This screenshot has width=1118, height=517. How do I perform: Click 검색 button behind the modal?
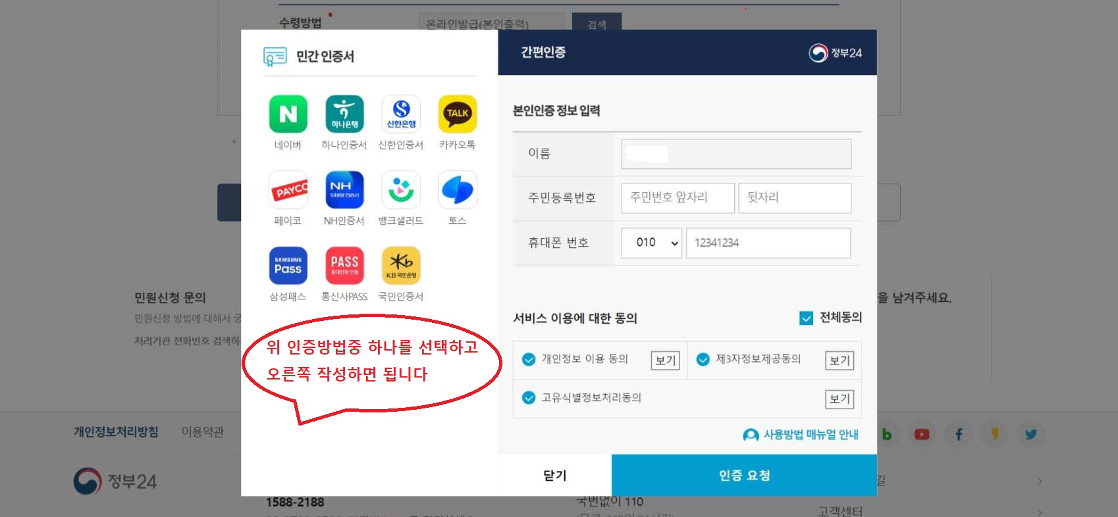pyautogui.click(x=597, y=23)
